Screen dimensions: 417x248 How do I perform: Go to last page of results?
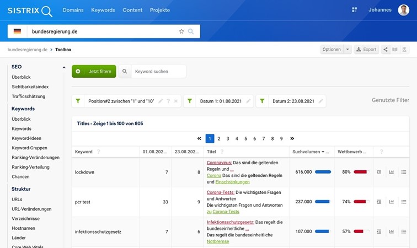coord(292,138)
